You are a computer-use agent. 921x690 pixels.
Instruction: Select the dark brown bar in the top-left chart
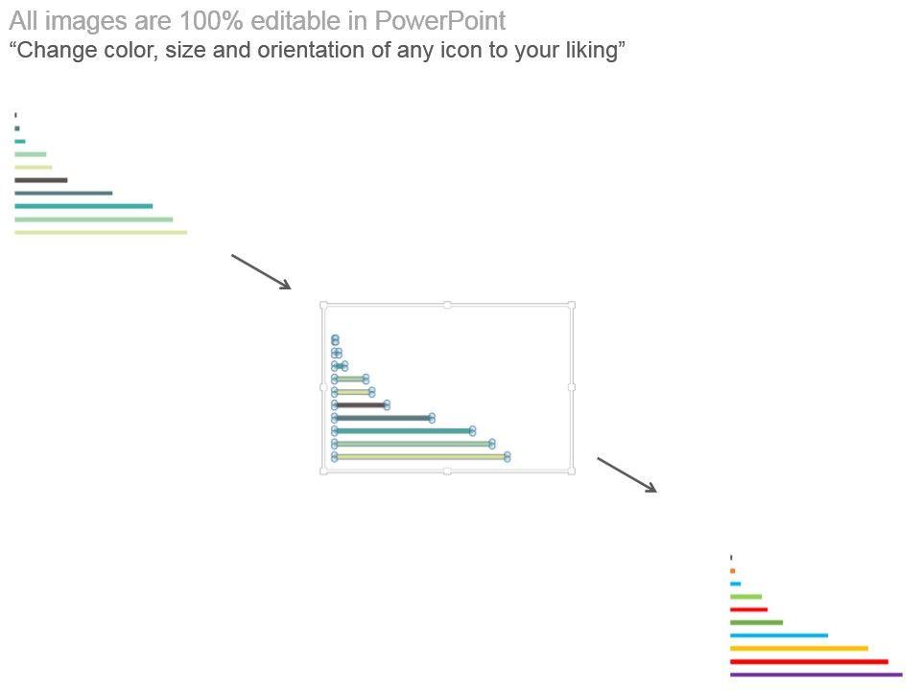(40, 180)
